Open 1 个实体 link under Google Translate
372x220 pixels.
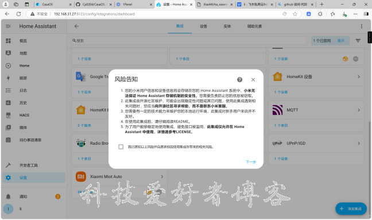click(84, 92)
